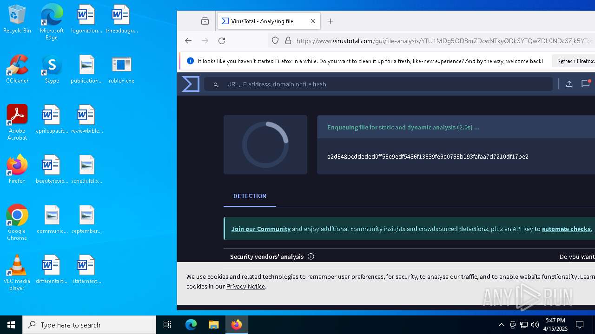Click the Type here to search box

[89, 325]
